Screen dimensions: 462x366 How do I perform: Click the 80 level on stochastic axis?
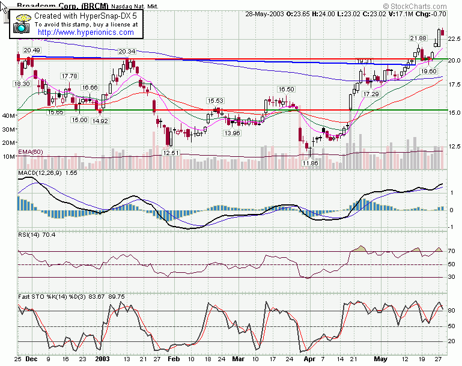pyautogui.click(x=451, y=311)
